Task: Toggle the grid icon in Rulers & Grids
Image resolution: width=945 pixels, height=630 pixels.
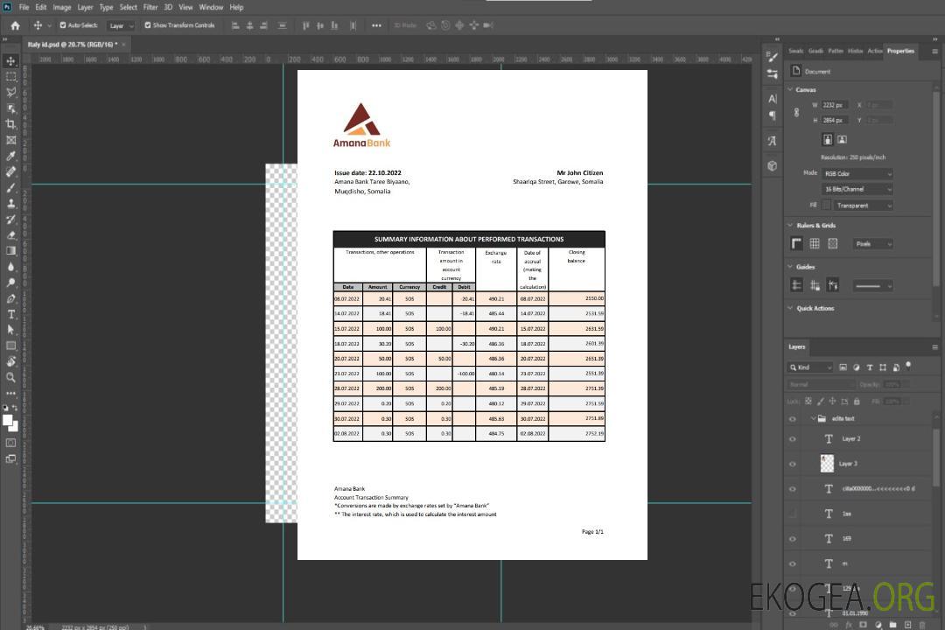Action: pos(814,244)
